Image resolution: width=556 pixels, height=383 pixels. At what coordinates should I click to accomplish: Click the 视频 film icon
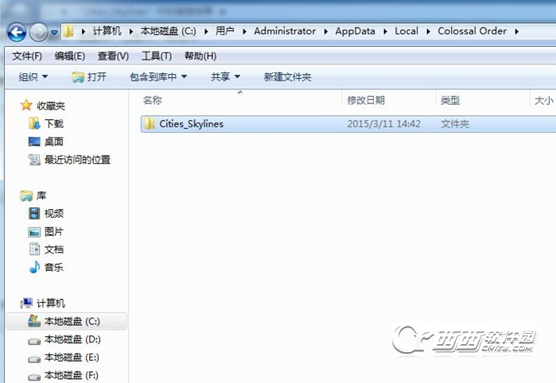click(34, 213)
